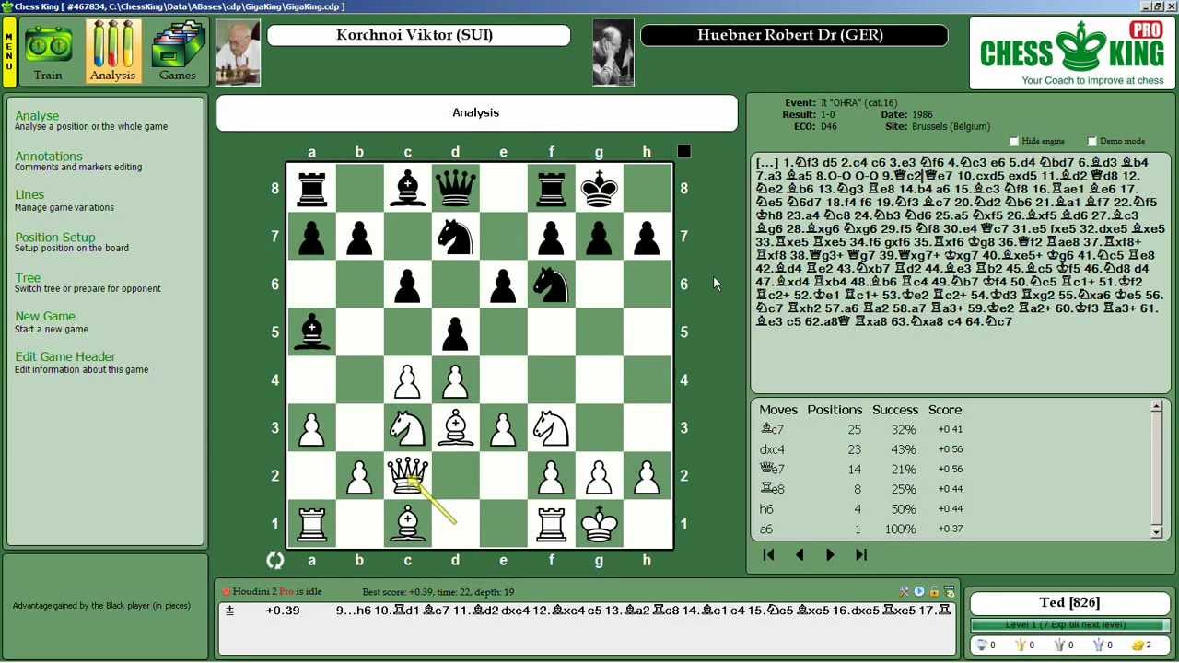Jump to first move of game
The image size is (1179, 663).
[768, 554]
